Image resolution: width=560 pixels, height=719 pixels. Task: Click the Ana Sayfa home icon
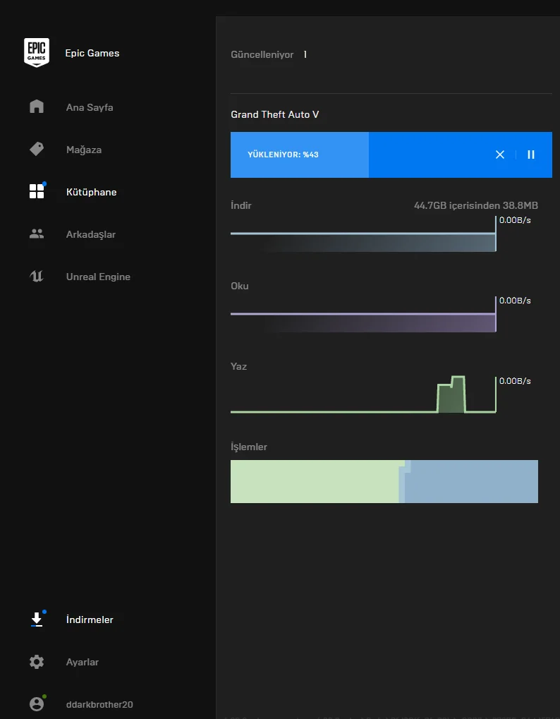tap(37, 107)
